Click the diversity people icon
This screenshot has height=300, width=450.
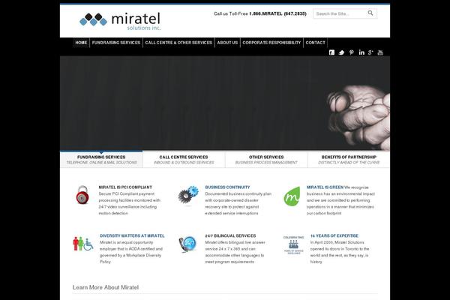83,244
